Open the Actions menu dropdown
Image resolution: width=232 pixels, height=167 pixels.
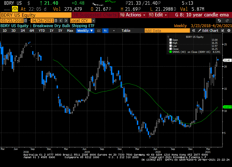click(133, 15)
